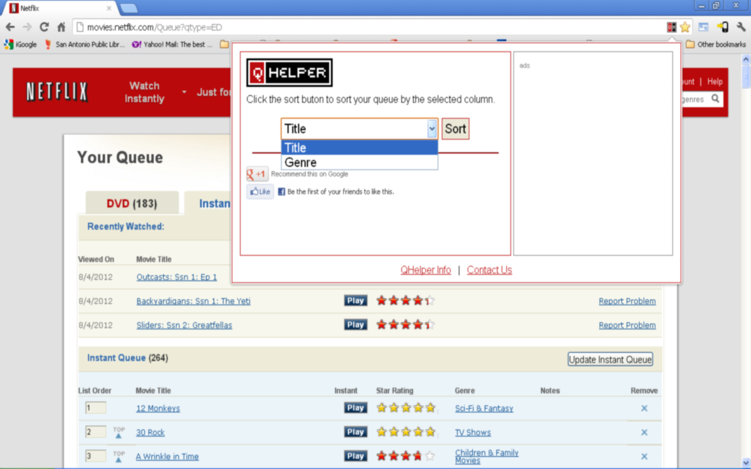Open Sliders: Ssn 2: Greatfellas link
This screenshot has height=469, width=751.
pyautogui.click(x=184, y=325)
